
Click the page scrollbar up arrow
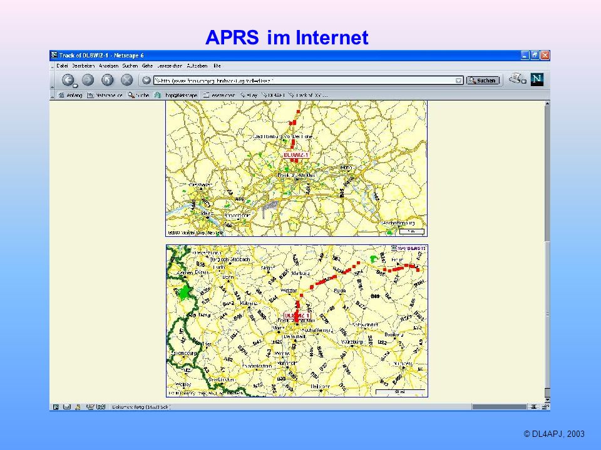(x=547, y=103)
